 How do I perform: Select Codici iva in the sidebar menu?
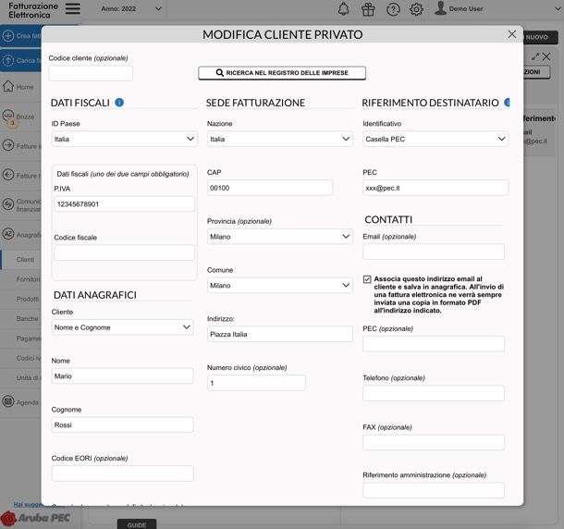[x=29, y=358]
